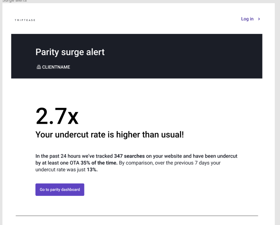Click the chevron arrow beside Log in
The height and width of the screenshot is (225, 280).
tap(259, 19)
